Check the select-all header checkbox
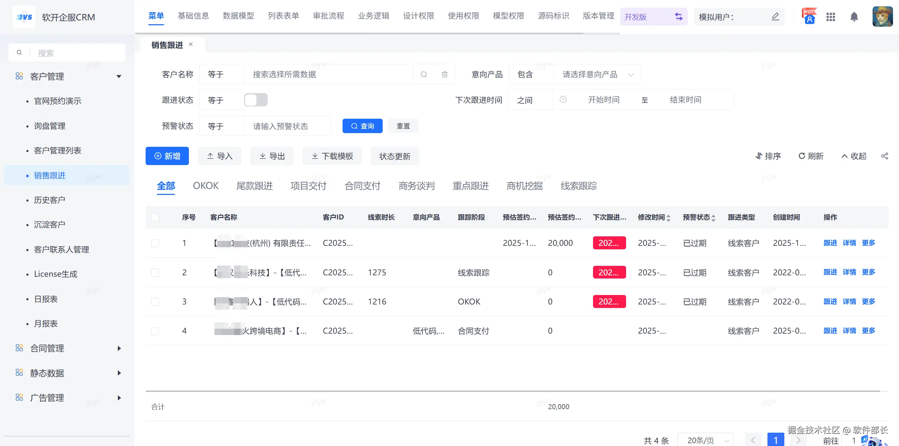Viewport: 899px width, 446px height. tap(155, 217)
